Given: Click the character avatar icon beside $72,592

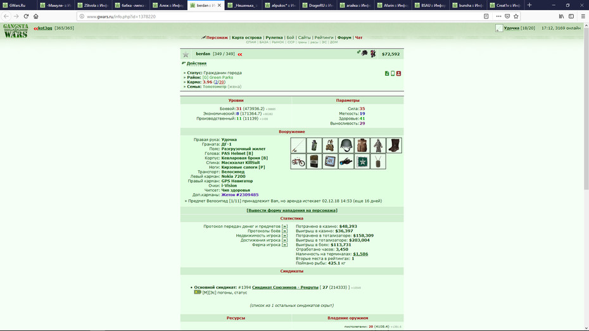Looking at the screenshot, I should coord(372,54).
